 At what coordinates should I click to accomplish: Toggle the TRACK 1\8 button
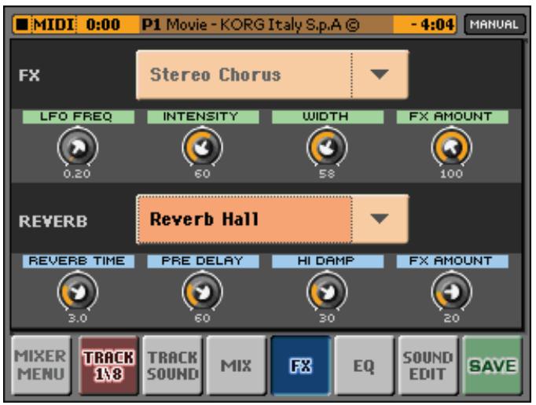click(108, 365)
